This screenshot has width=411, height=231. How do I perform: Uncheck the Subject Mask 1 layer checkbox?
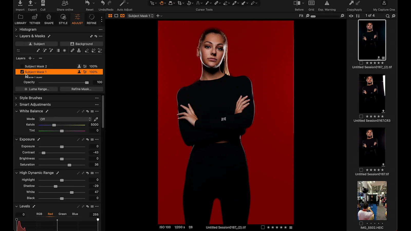point(22,72)
